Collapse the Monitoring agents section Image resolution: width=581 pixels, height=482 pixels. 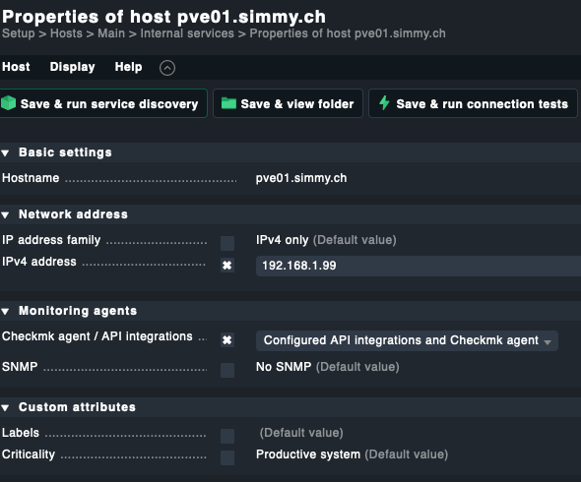5,312
